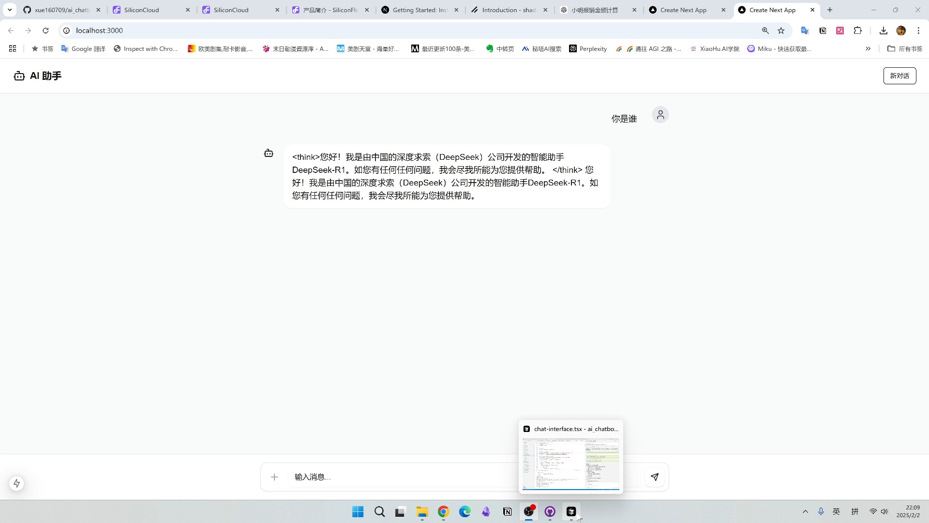Switch to the Getting Started tab
The image size is (929, 523).
coord(417,10)
